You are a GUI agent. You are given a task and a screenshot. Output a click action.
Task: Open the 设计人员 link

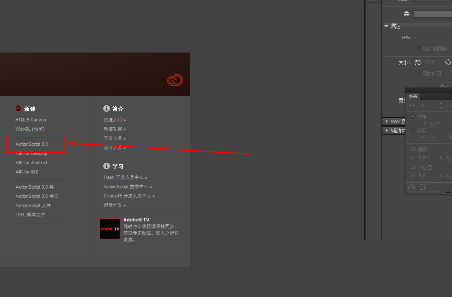click(115, 147)
